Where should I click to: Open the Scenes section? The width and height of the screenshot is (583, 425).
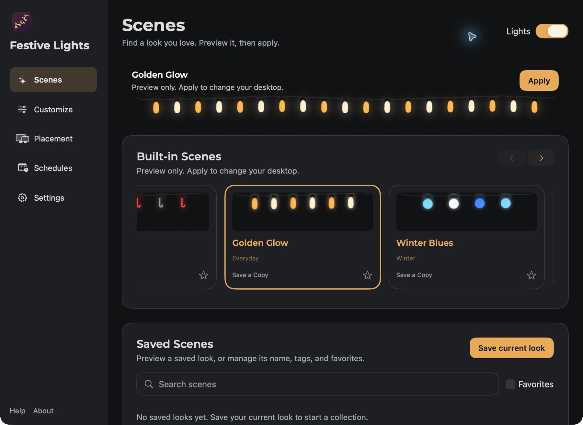coord(53,80)
